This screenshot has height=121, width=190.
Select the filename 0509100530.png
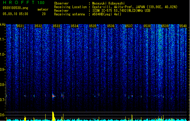click(x=15, y=8)
